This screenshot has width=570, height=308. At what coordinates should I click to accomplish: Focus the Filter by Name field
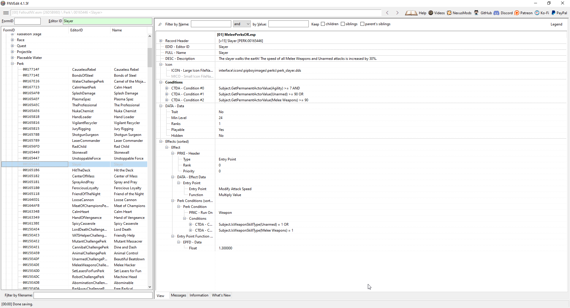pyautogui.click(x=211, y=24)
